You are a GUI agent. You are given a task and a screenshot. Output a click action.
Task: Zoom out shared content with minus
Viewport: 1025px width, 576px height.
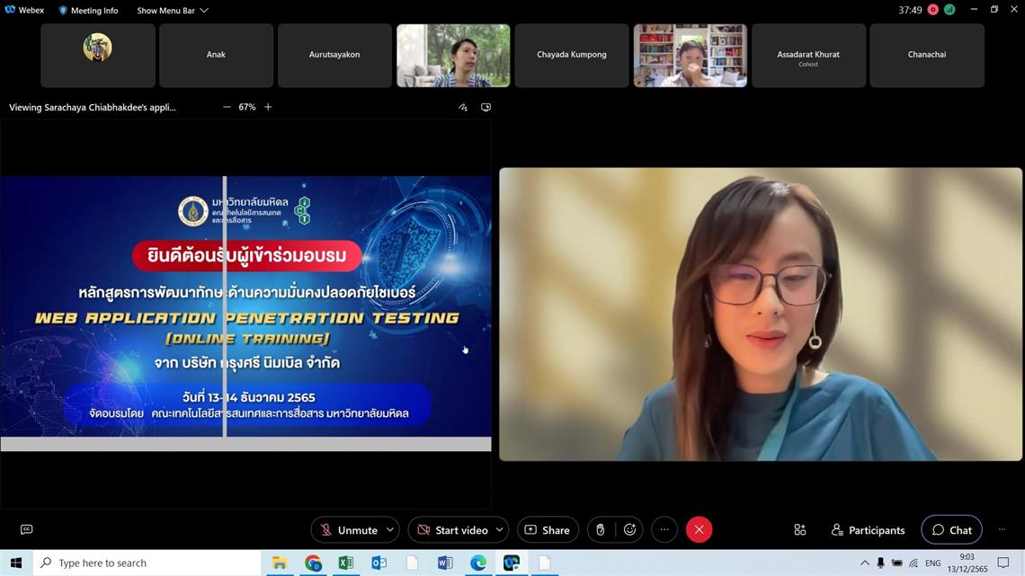coord(227,107)
